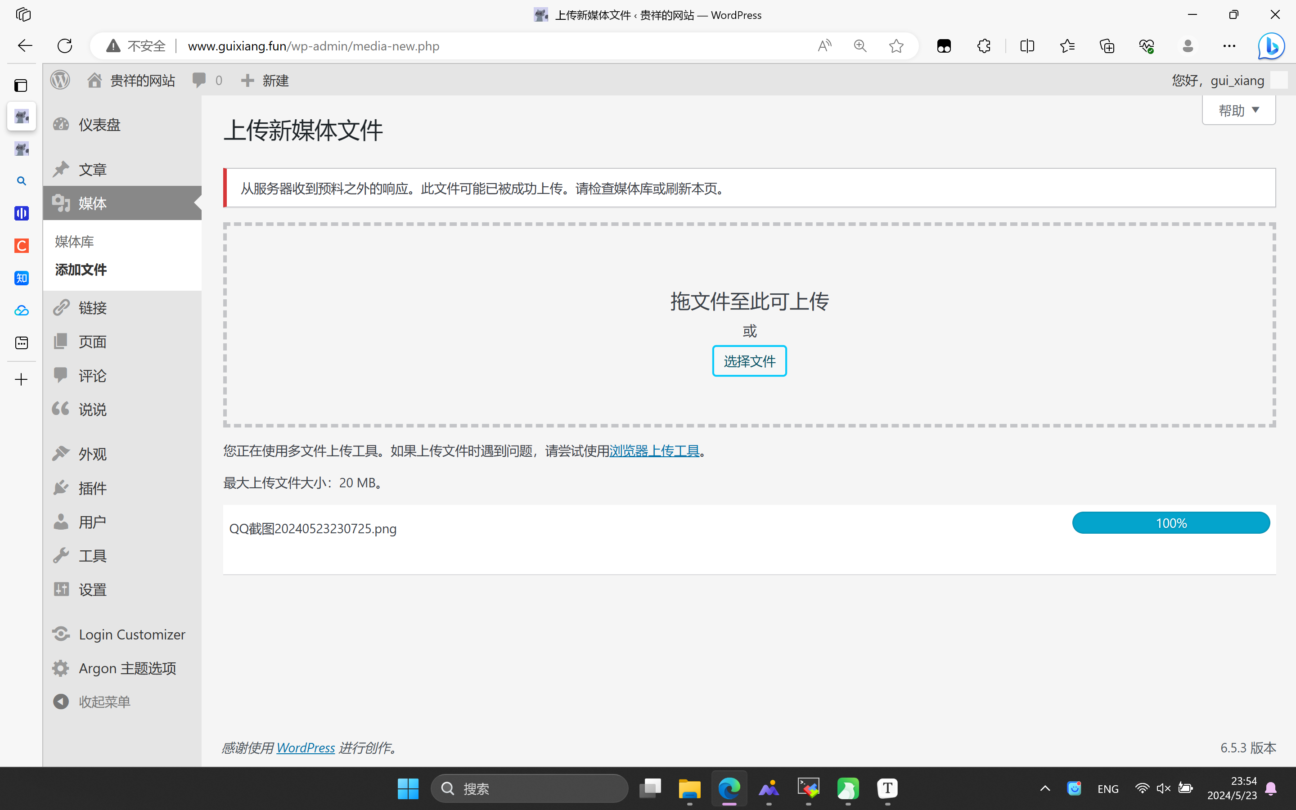Open the WordPress footer link
The height and width of the screenshot is (810, 1296).
[x=305, y=747]
